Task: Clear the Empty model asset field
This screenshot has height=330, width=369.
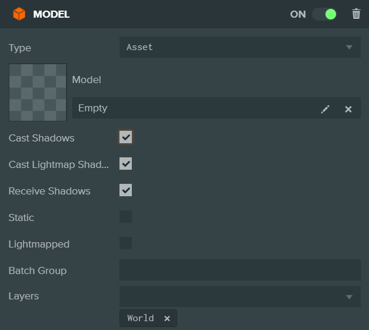Action: (x=348, y=109)
